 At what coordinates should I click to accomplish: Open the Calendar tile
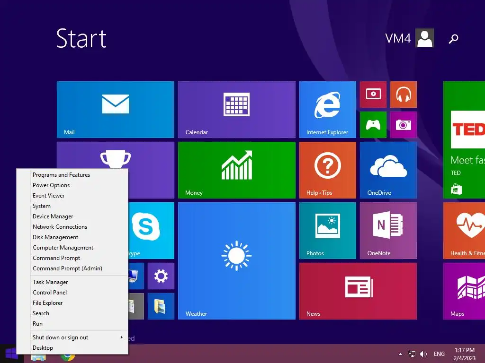237,110
